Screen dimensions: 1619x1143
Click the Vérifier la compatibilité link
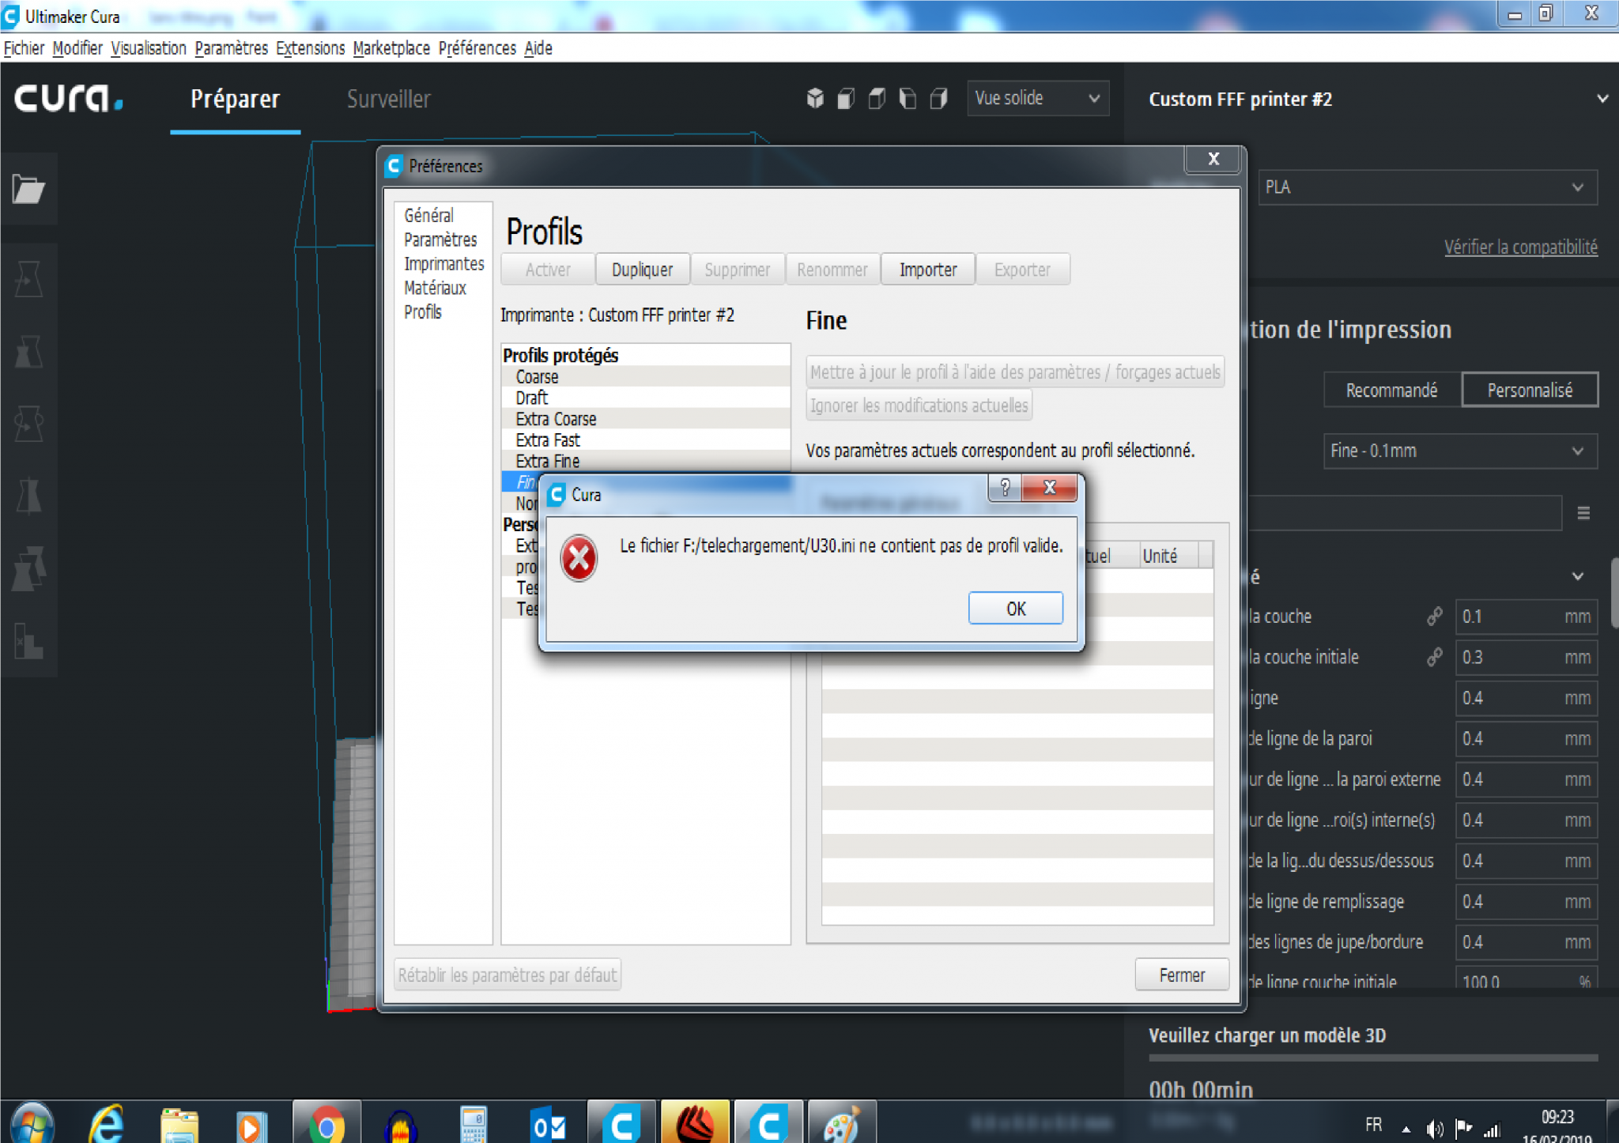(x=1520, y=247)
